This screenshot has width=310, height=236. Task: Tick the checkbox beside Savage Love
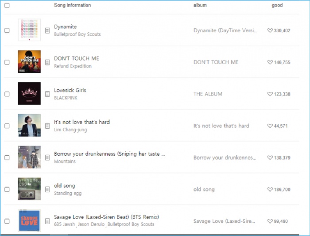[7, 221]
